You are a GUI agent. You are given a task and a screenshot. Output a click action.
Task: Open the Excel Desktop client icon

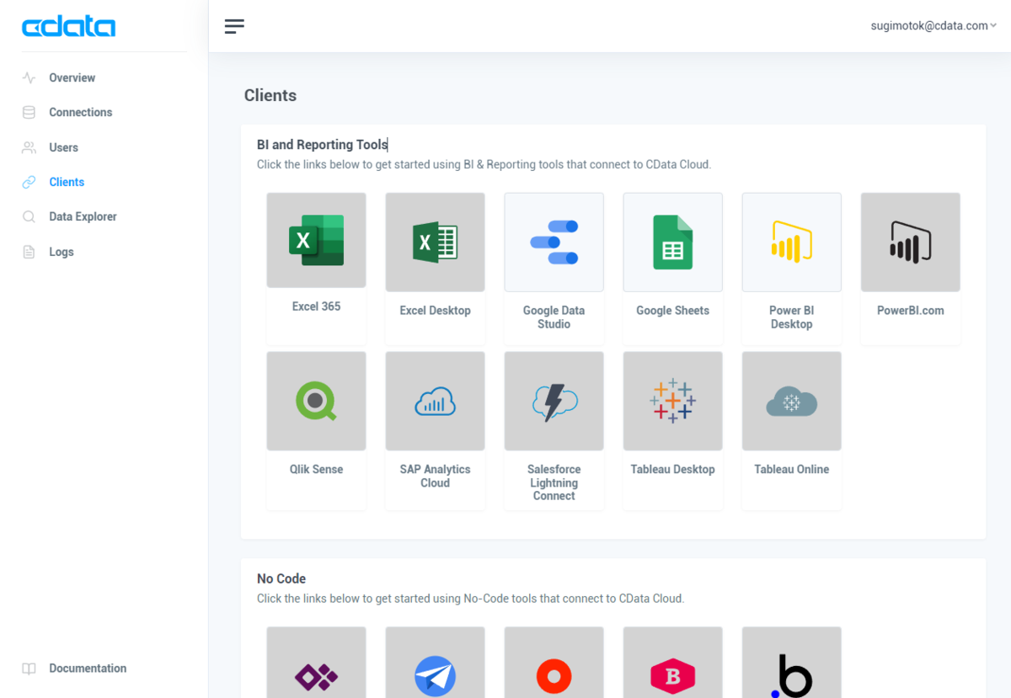tap(435, 242)
